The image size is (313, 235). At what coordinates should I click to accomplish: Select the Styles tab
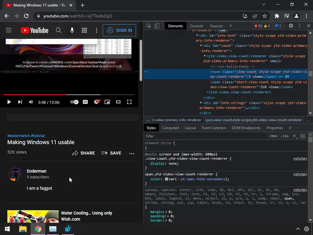[x=151, y=128]
